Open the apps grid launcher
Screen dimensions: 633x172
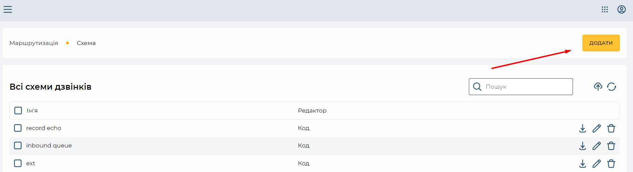point(605,9)
